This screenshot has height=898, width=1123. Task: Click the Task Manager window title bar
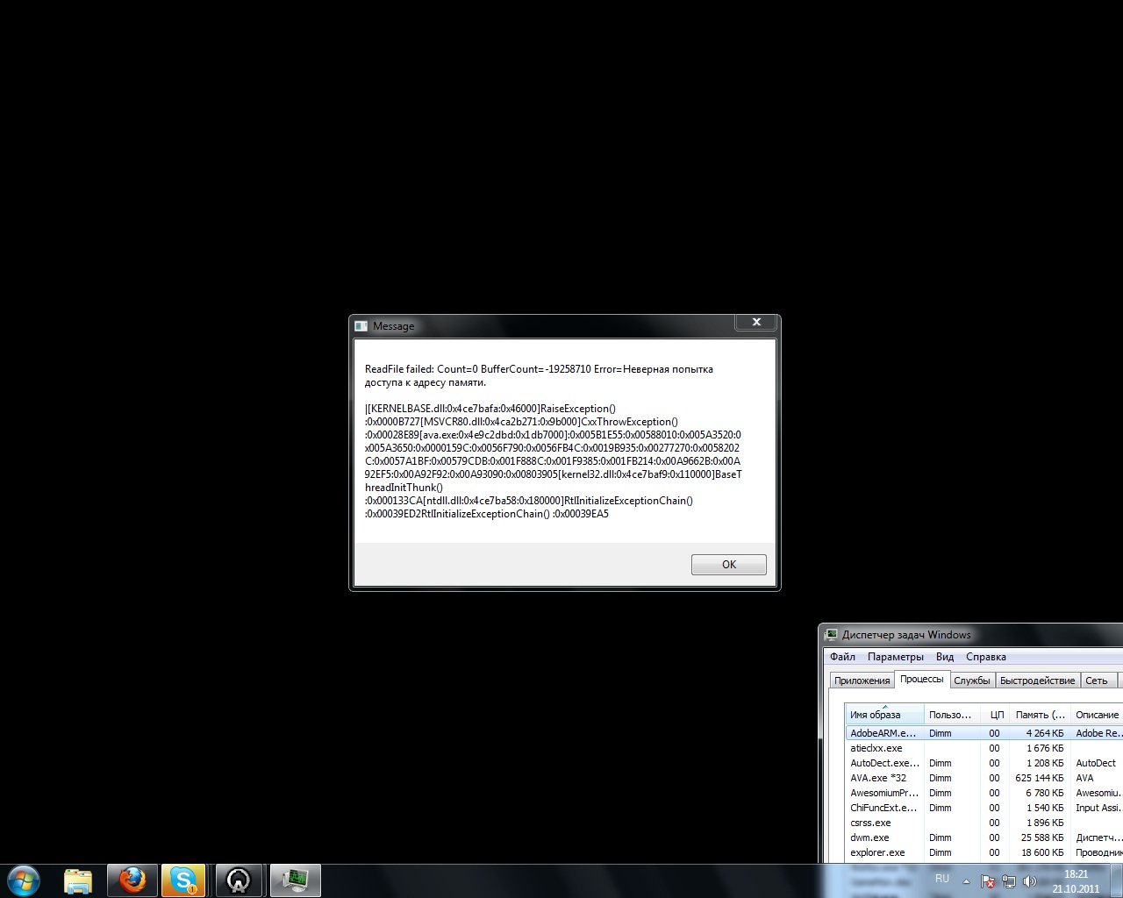970,635
